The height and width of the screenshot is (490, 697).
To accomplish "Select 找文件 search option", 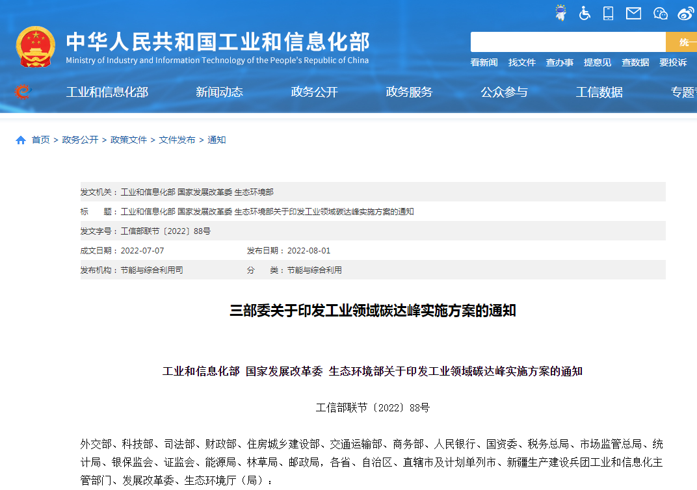I will [522, 62].
